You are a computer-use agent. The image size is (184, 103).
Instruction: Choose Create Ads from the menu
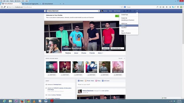124,18
